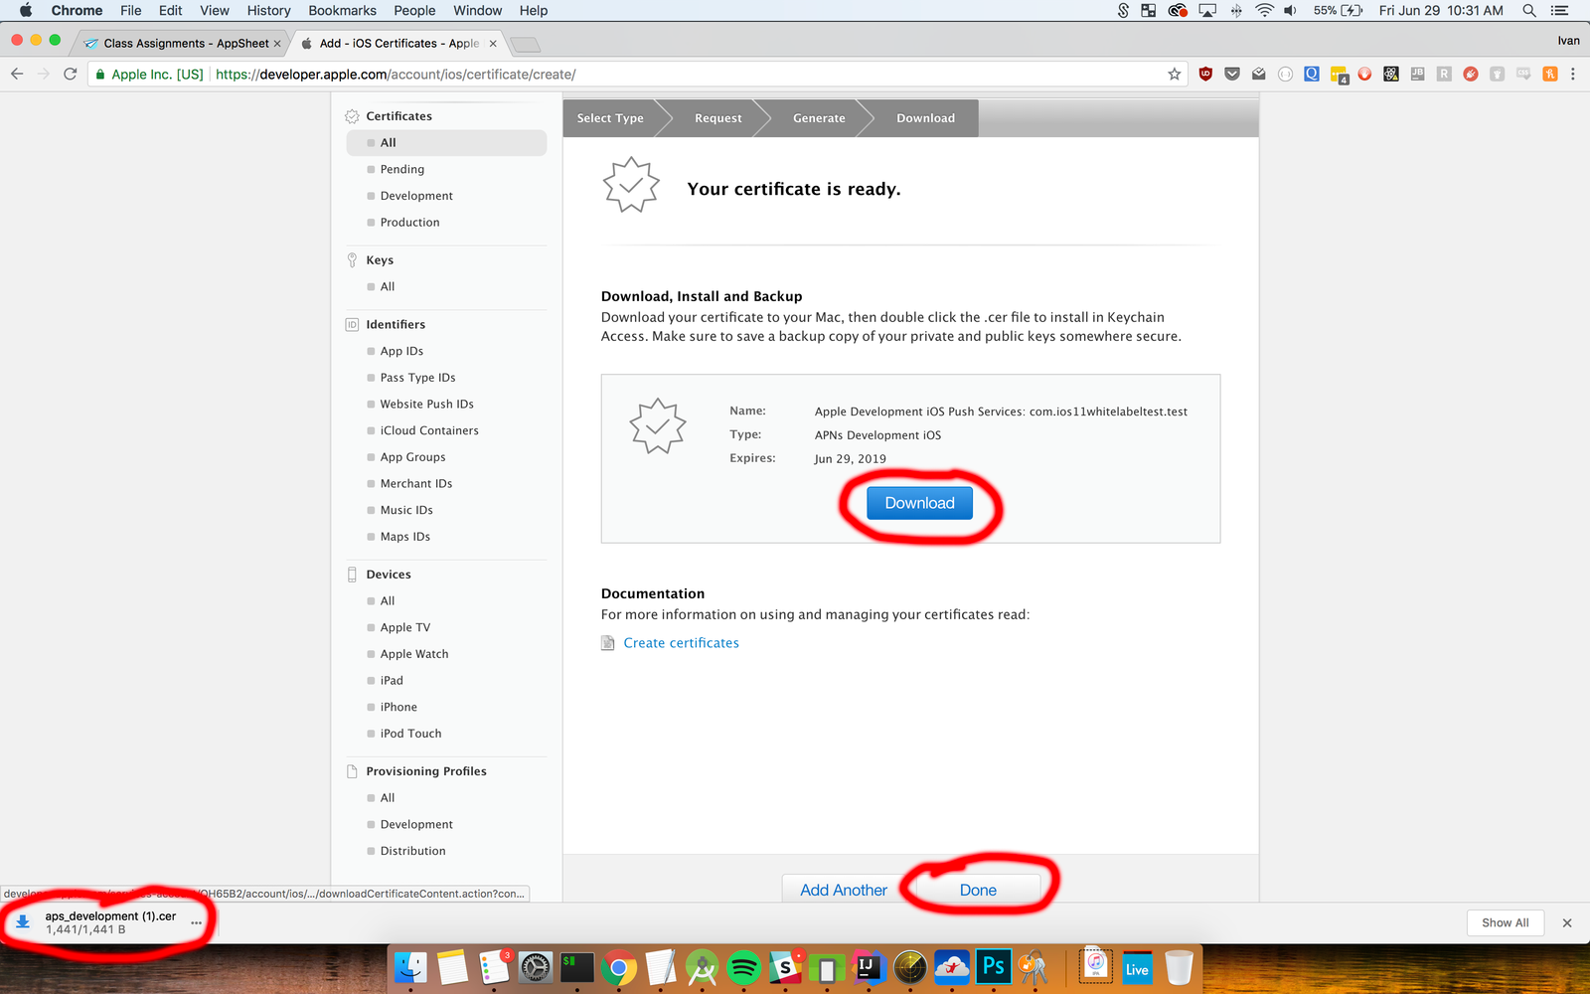Open the People menu
Viewport: 1590px width, 994px height.
click(x=414, y=10)
